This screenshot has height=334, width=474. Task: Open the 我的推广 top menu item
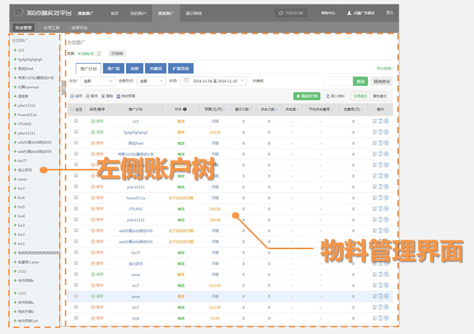[x=139, y=13]
